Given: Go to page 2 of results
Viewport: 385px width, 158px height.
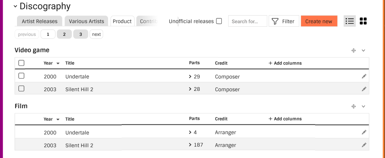Looking at the screenshot, I should point(64,34).
